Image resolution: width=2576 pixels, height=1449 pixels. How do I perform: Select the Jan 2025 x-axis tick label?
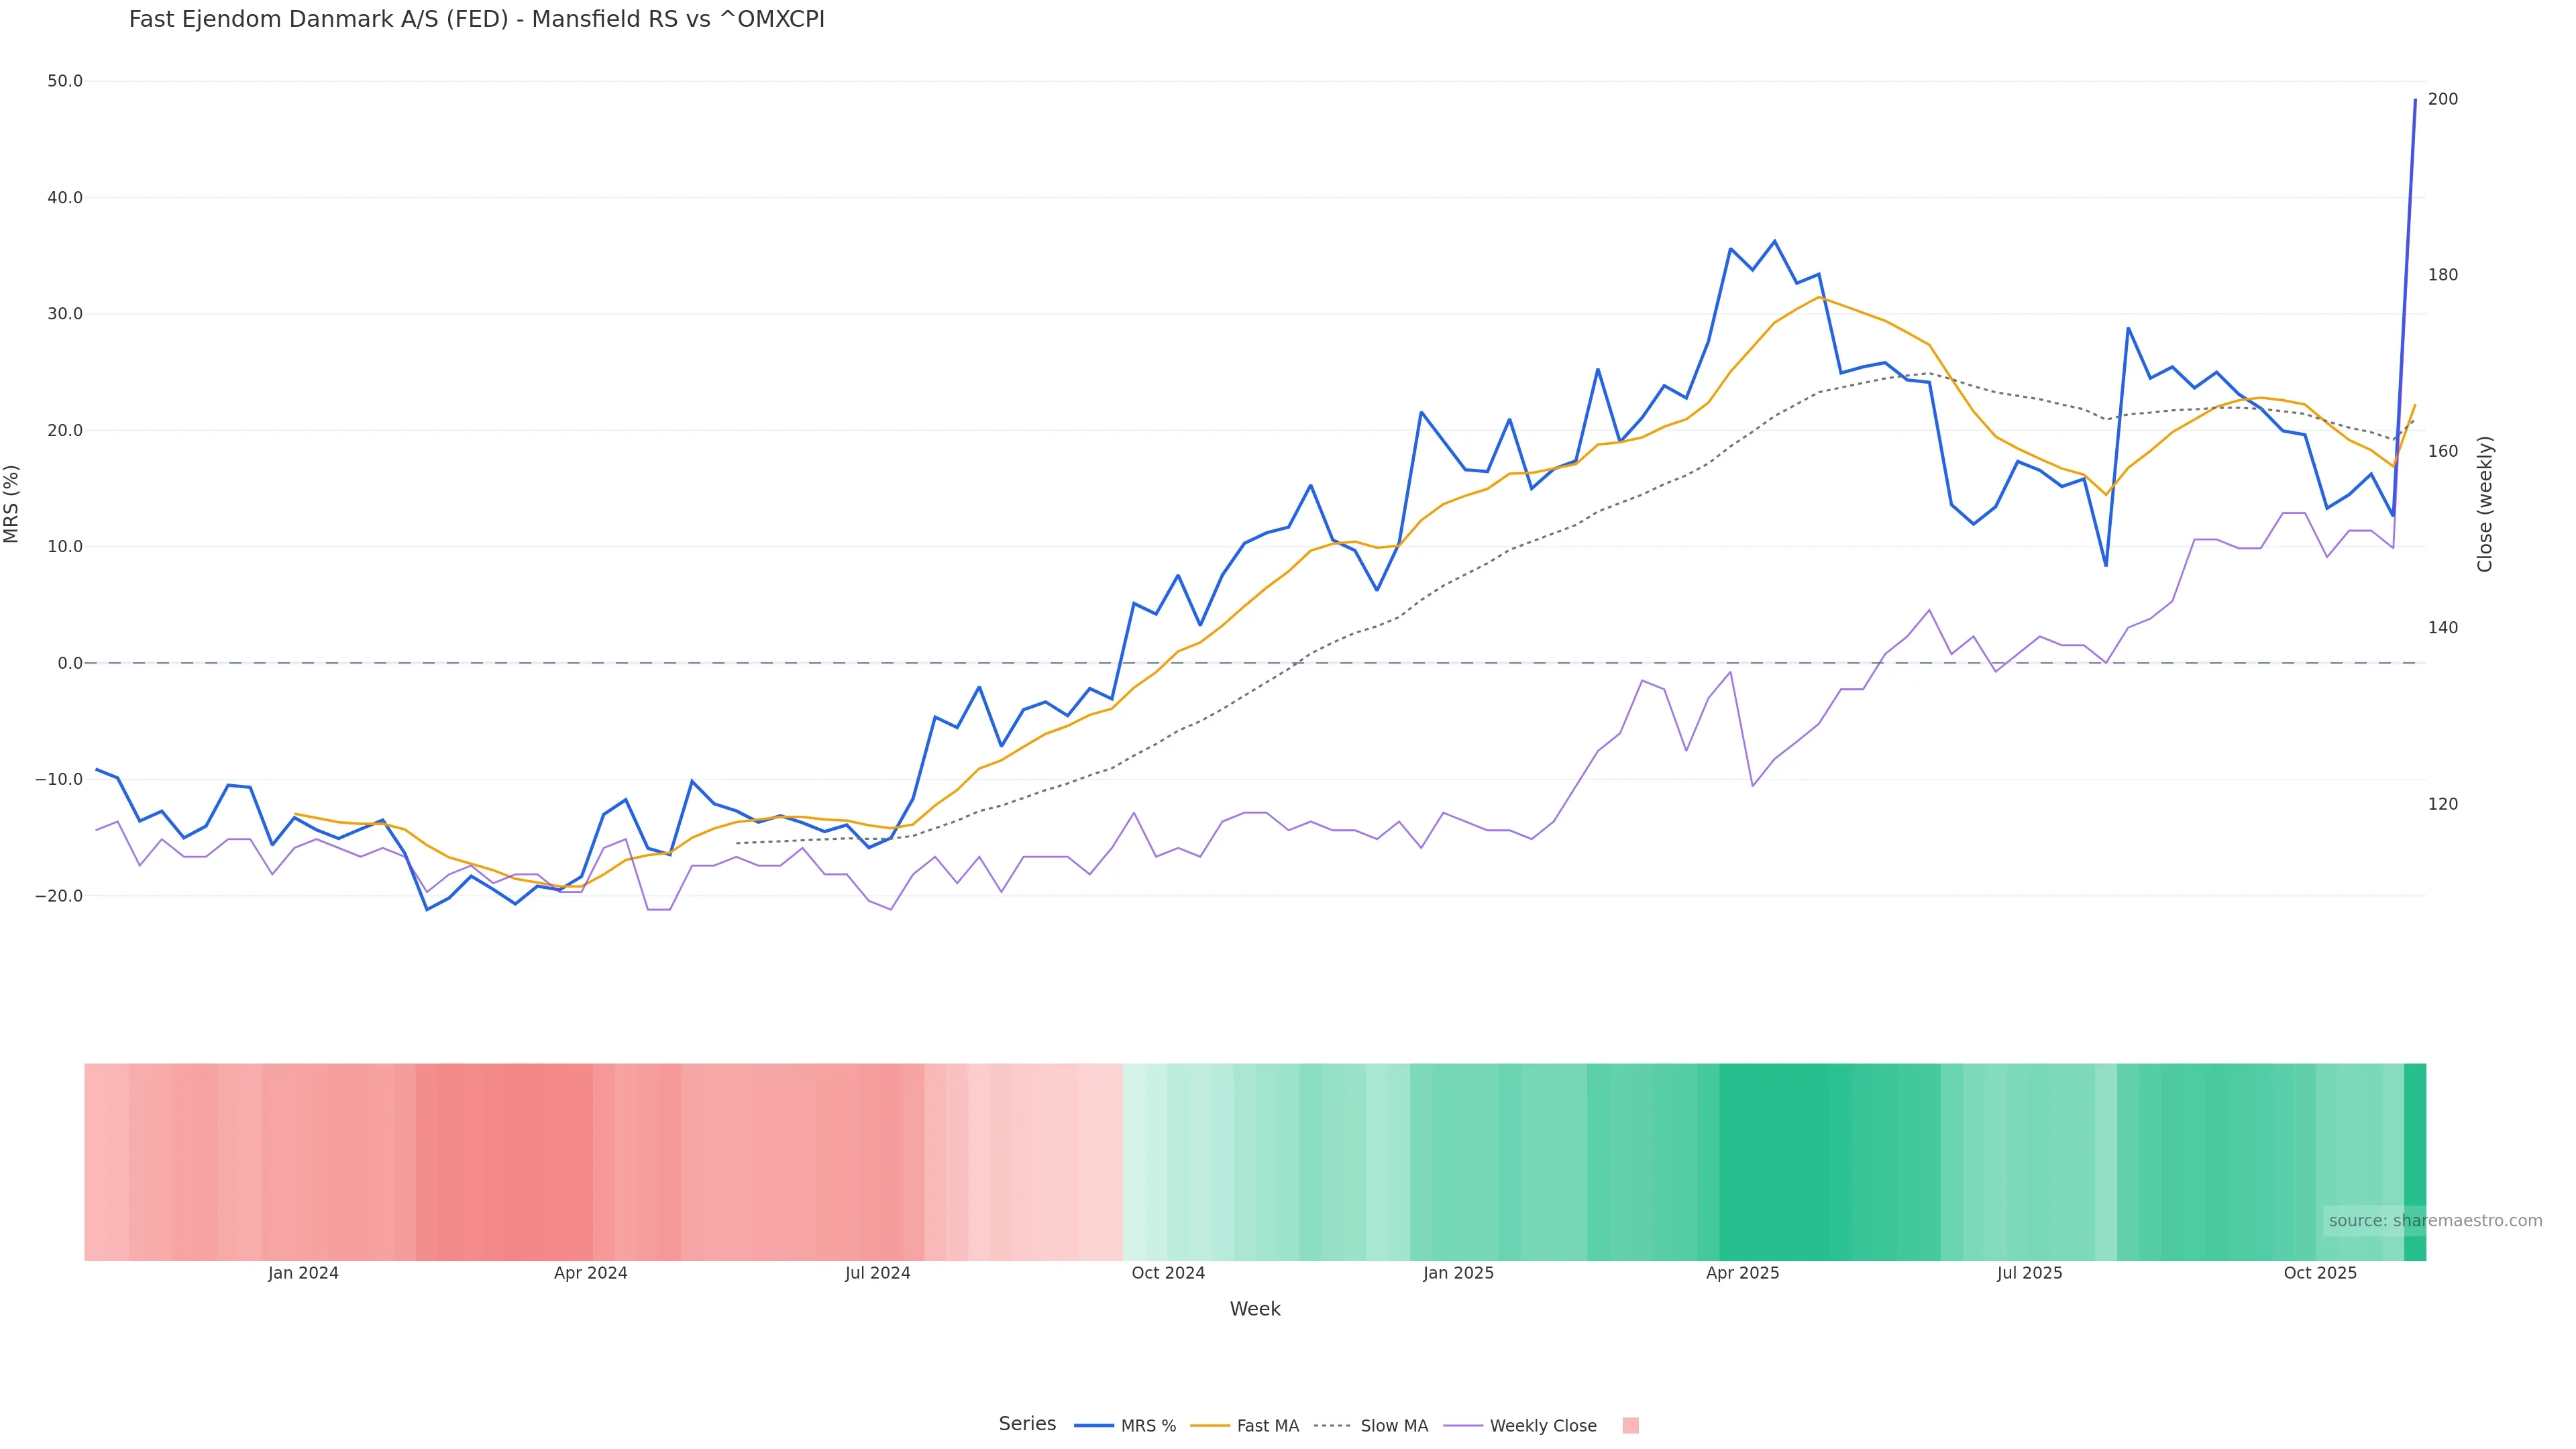(1458, 1274)
